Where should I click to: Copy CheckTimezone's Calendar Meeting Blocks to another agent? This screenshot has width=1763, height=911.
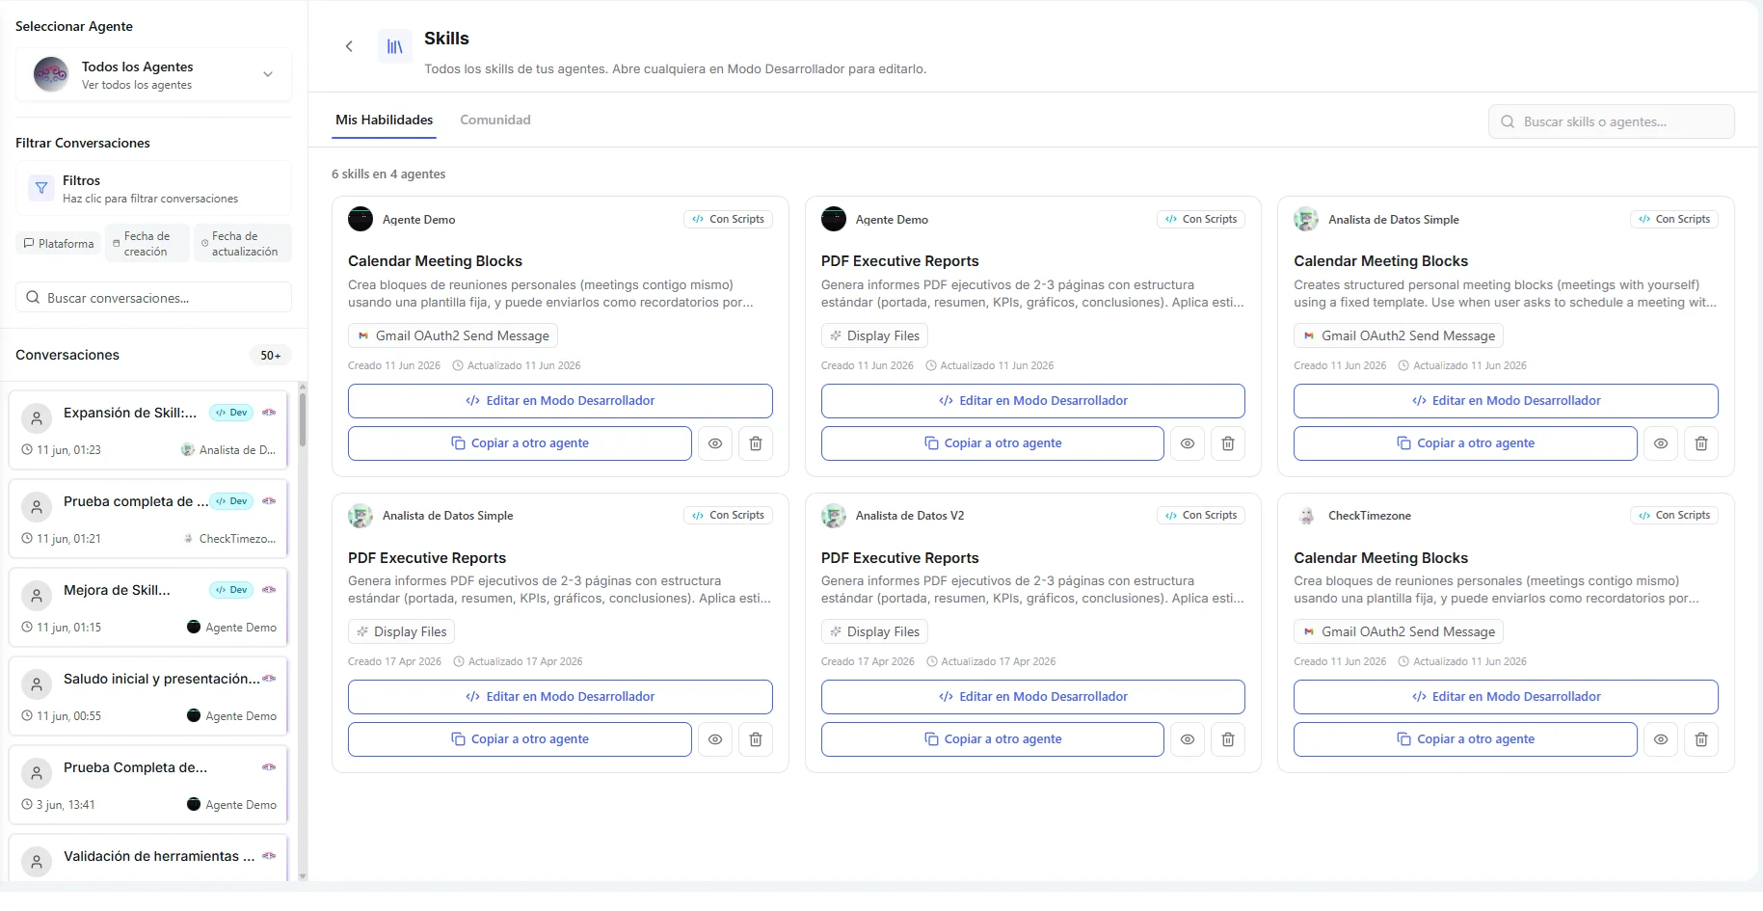pos(1465,739)
